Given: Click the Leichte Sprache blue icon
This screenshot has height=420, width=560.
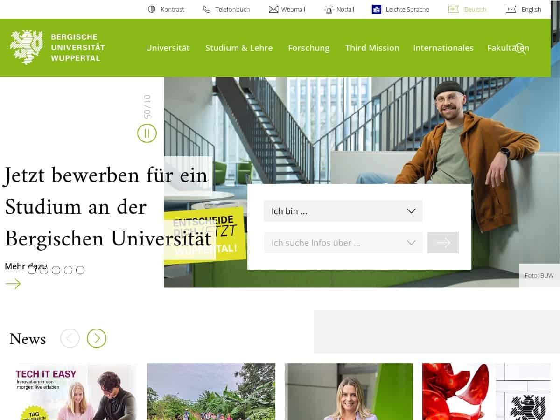Looking at the screenshot, I should point(377,9).
